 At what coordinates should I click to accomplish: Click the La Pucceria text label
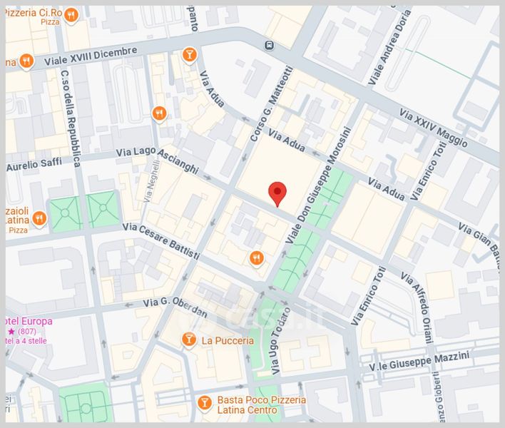coord(227,340)
